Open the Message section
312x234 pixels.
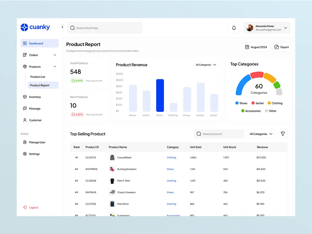click(x=34, y=108)
